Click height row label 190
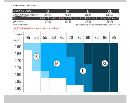Viewport: 130px width, 103px height. point(18,89)
